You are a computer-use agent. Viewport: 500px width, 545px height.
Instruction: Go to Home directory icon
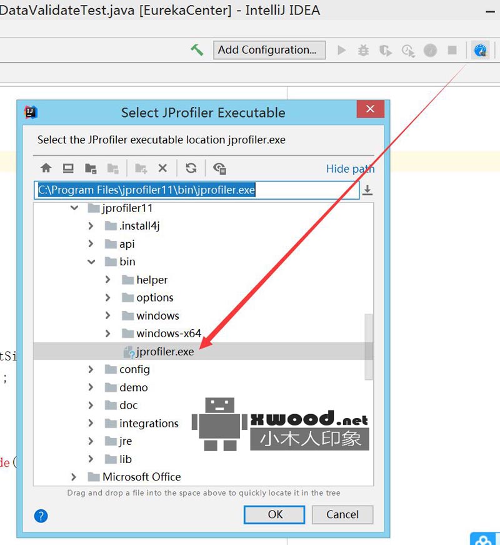tap(46, 168)
